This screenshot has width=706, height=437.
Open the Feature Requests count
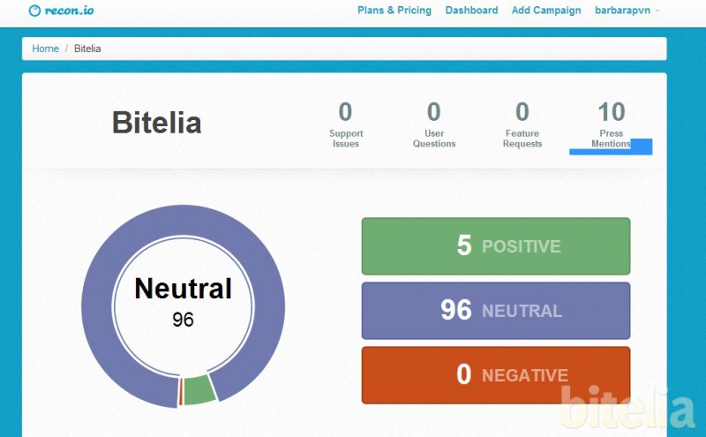pyautogui.click(x=522, y=124)
